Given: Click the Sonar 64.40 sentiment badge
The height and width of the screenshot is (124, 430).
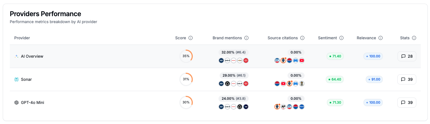Looking at the screenshot, I should pos(335,79).
